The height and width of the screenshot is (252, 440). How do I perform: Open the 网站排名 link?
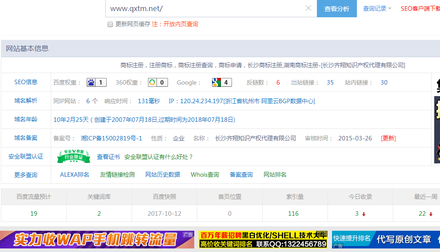pyautogui.click(x=275, y=175)
